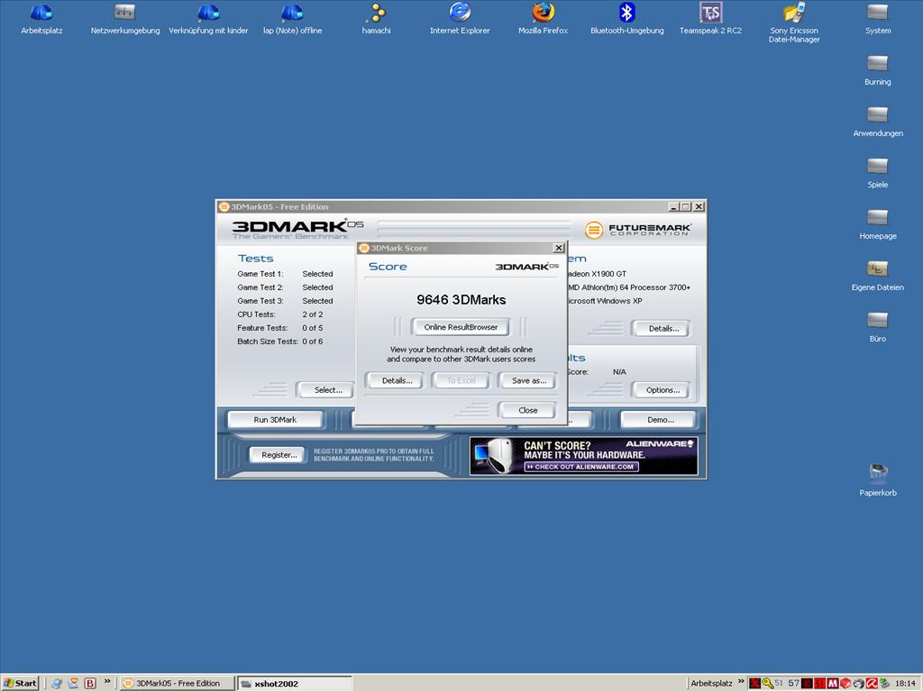The width and height of the screenshot is (923, 692).
Task: Open the System folder icon
Action: [x=878, y=18]
